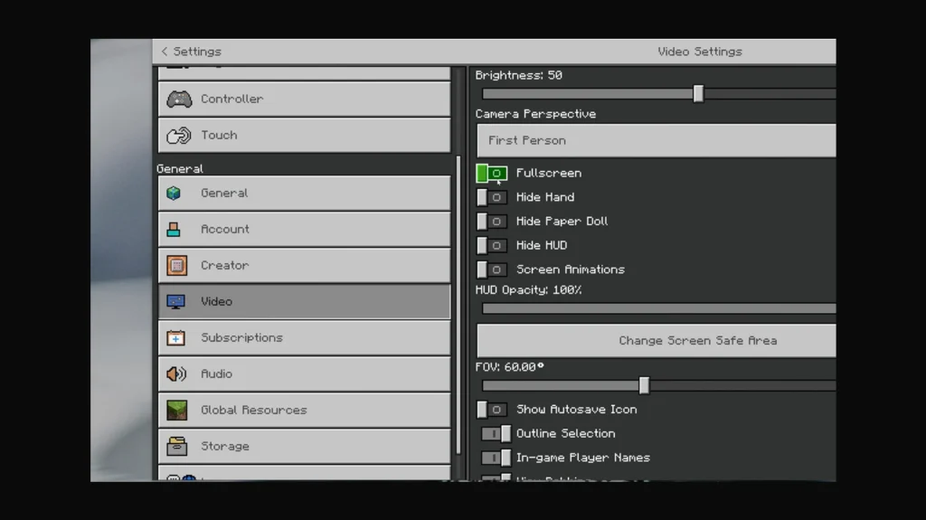The height and width of the screenshot is (520, 926).
Task: Click the Brightness slider handle
Action: point(698,94)
